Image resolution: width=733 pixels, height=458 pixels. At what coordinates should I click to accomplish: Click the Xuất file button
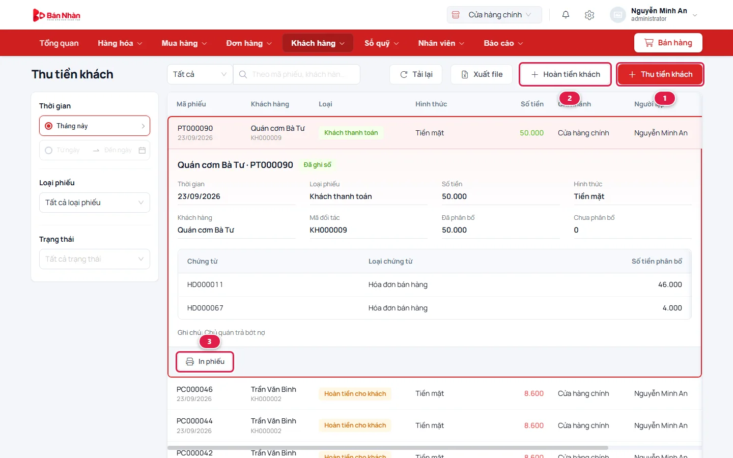pyautogui.click(x=482, y=74)
